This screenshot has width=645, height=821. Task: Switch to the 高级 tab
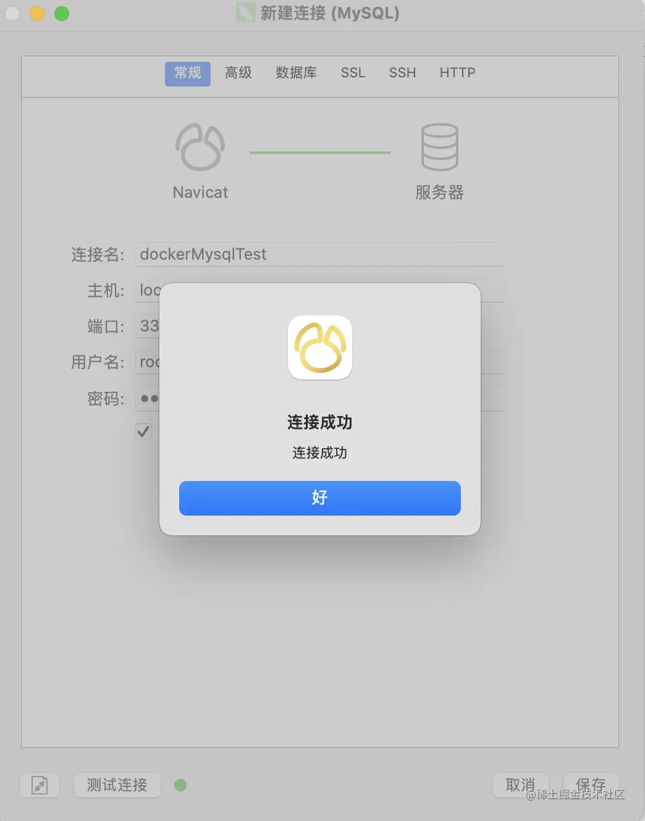coord(238,73)
